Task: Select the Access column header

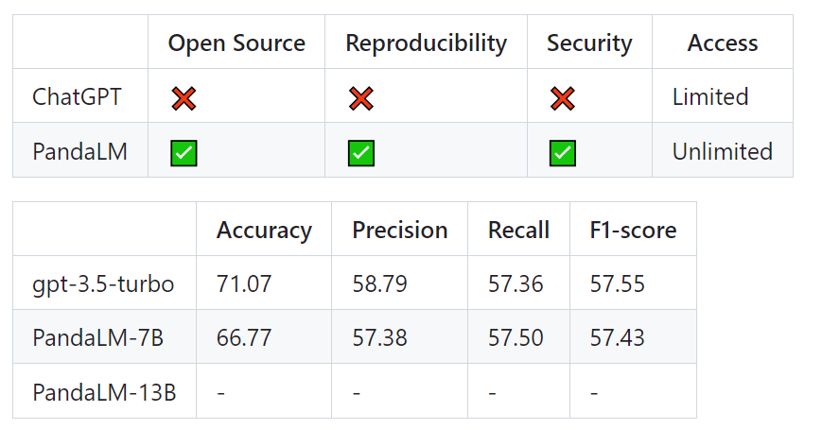Action: tap(723, 43)
